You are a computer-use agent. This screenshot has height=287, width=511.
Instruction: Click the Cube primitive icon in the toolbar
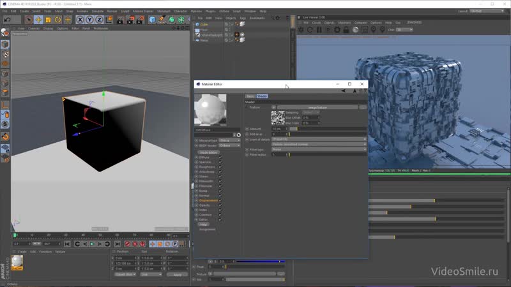[153, 20]
